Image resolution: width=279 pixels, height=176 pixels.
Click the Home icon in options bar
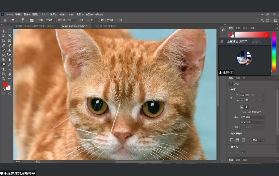5,20
